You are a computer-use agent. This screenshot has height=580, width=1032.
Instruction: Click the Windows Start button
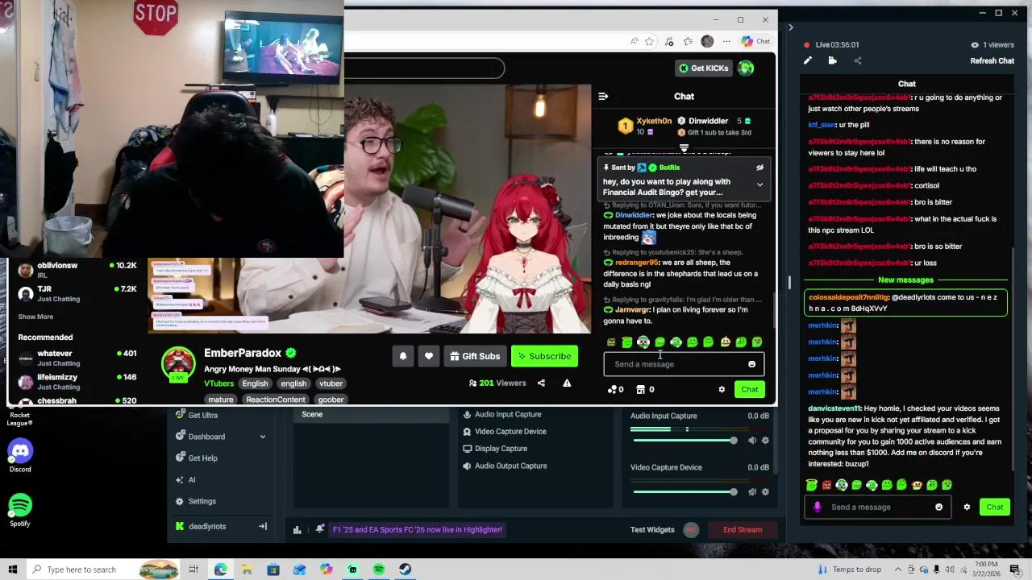(x=12, y=570)
